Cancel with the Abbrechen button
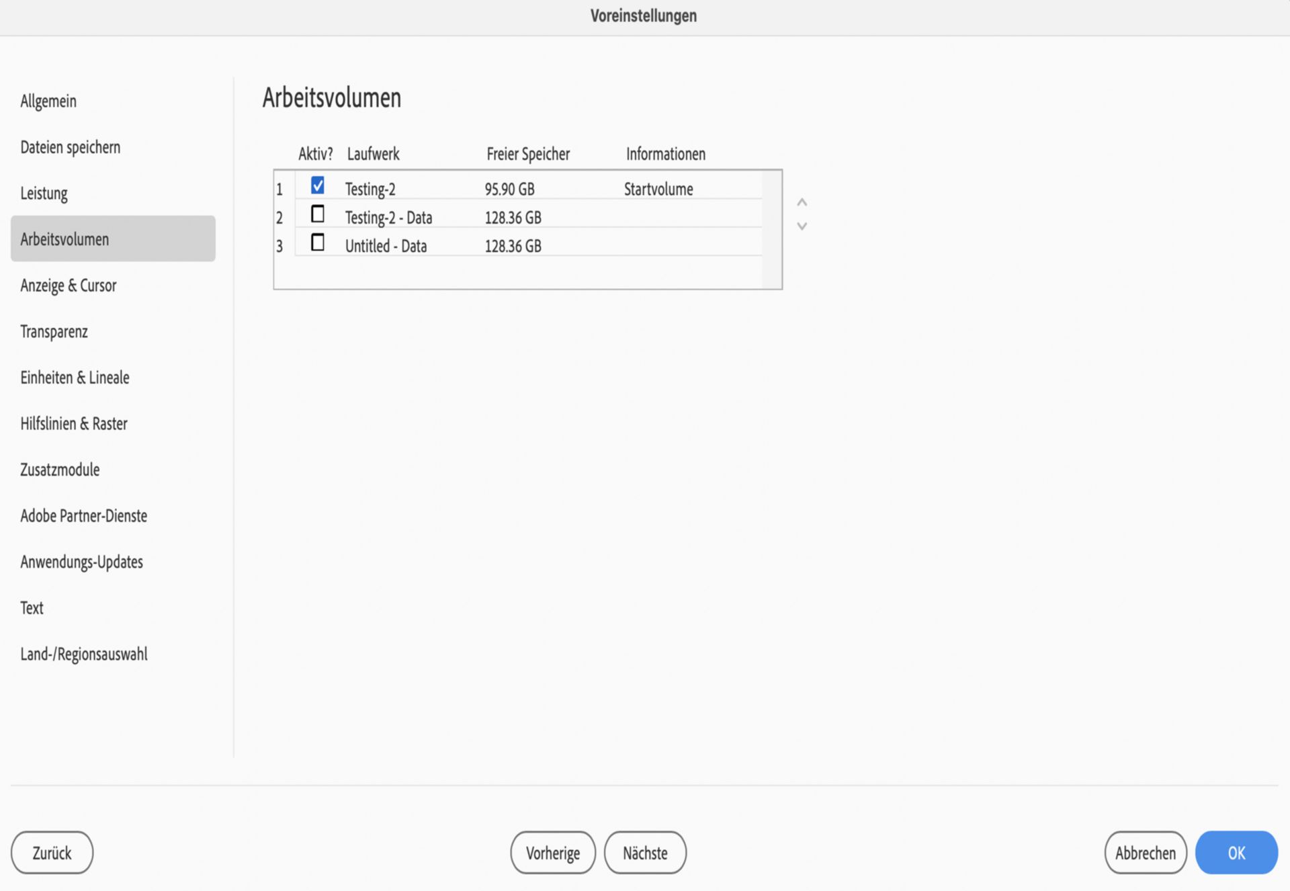 tap(1146, 853)
